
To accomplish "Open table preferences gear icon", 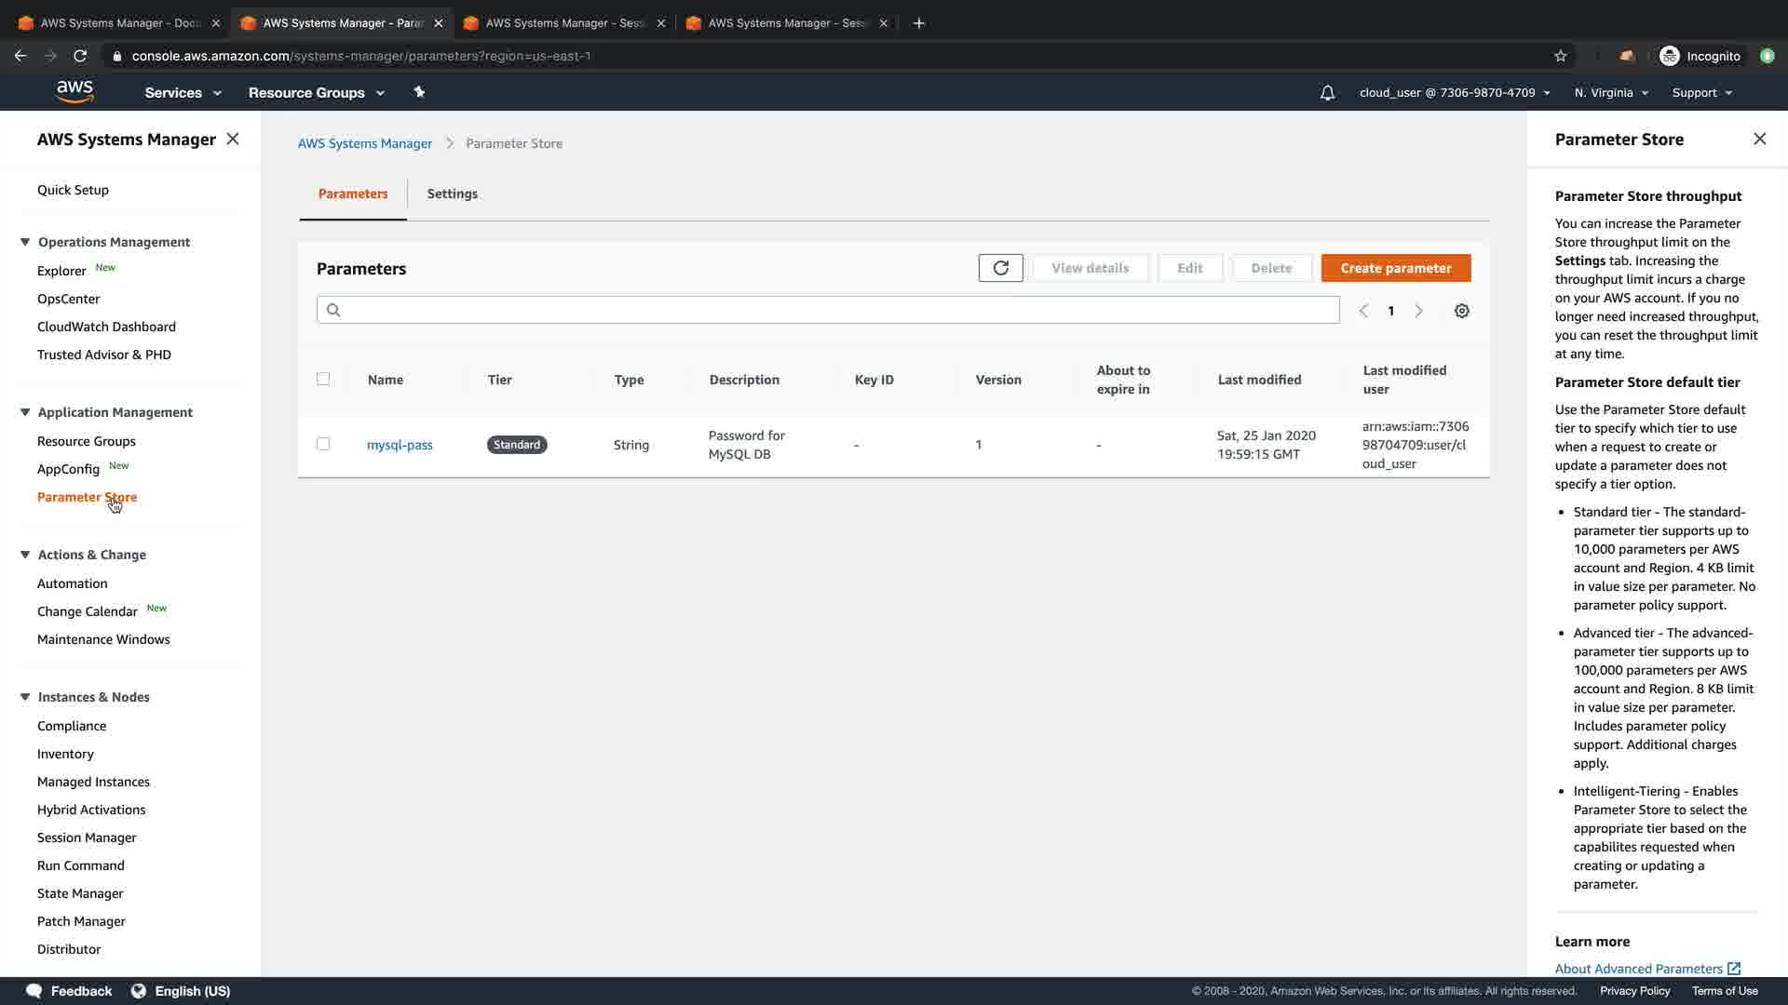I will tap(1461, 311).
